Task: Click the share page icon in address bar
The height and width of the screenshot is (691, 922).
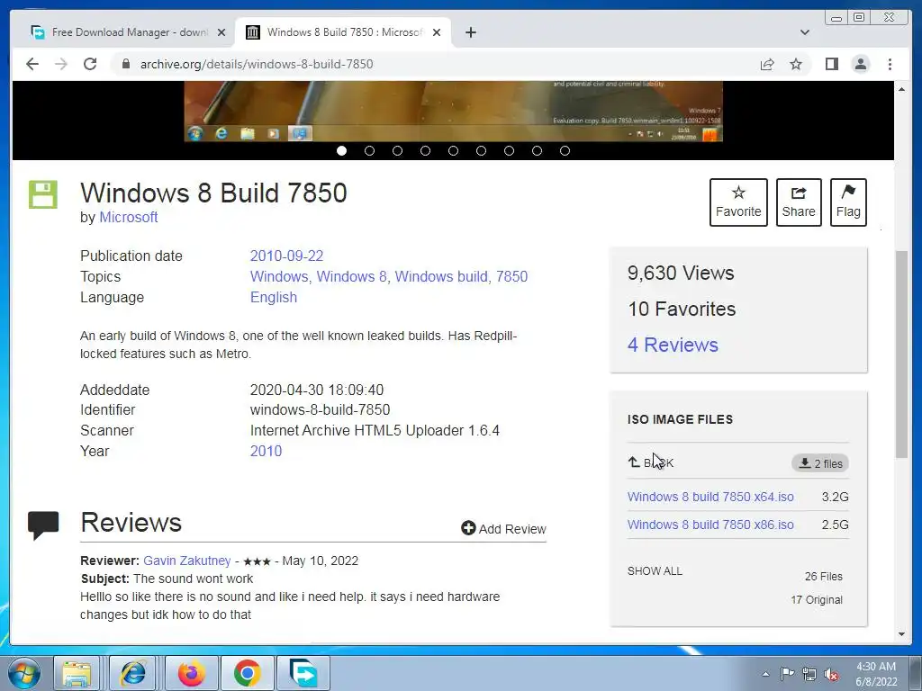Action: tap(767, 64)
